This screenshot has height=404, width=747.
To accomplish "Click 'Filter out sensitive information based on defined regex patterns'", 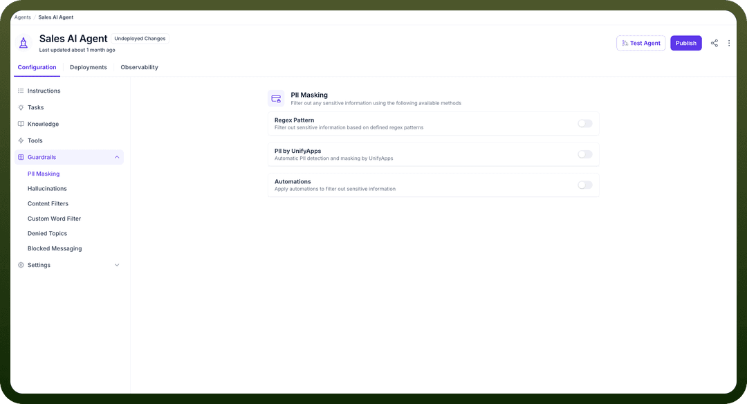I will (x=349, y=128).
